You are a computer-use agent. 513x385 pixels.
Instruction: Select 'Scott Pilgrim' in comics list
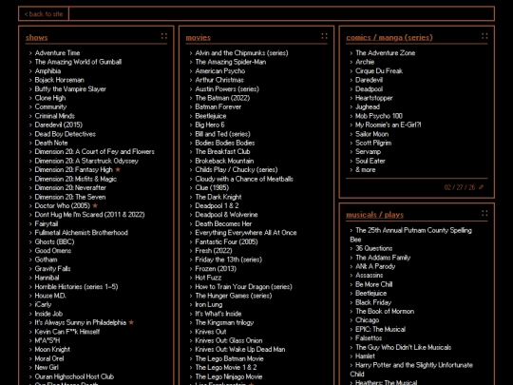point(373,143)
